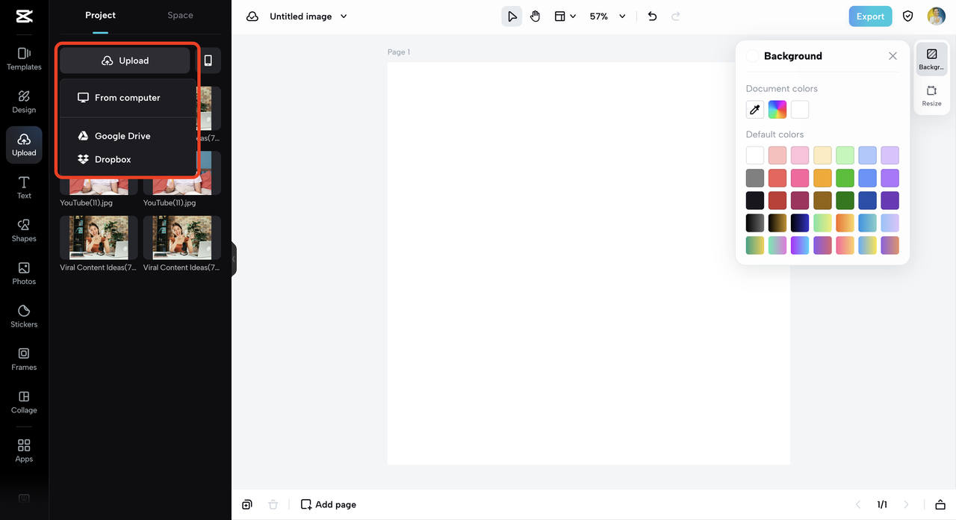
Task: Choose From computer upload option
Action: (128, 98)
